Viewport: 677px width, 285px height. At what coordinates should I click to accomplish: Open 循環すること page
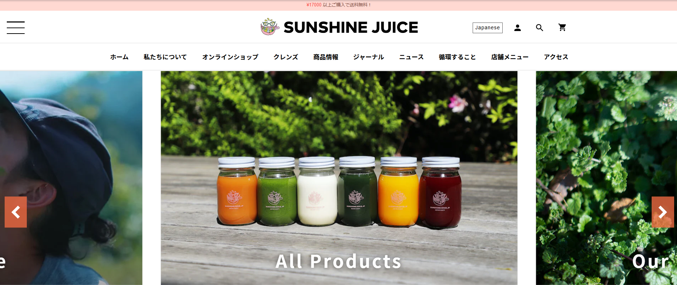click(x=457, y=57)
